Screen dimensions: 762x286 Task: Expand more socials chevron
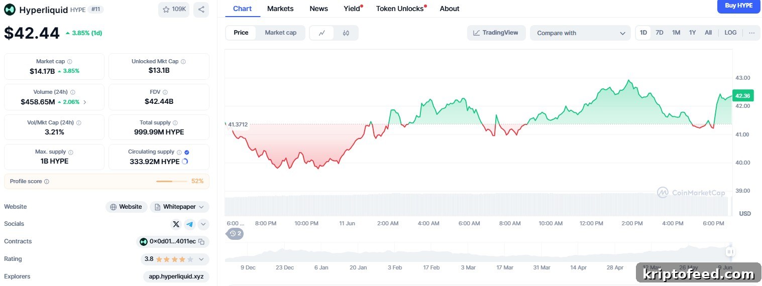tap(203, 224)
